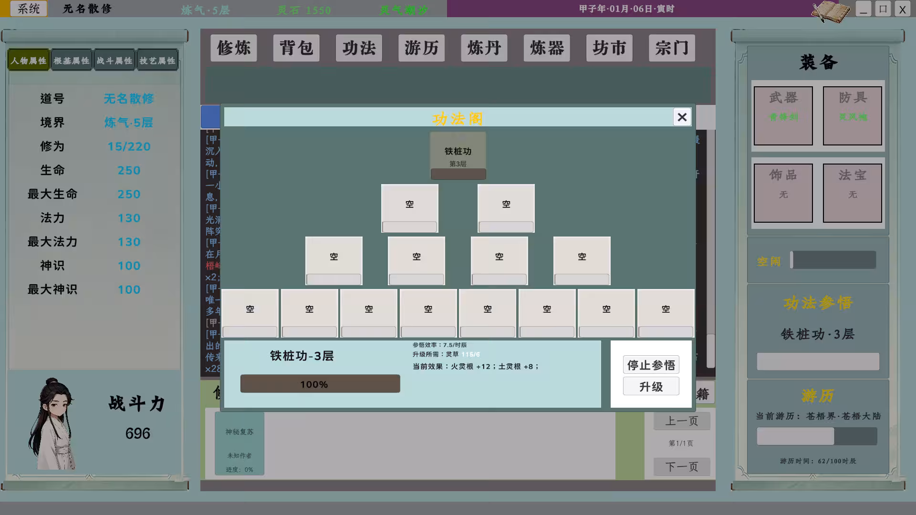The width and height of the screenshot is (916, 515).
Task: Select the 神秘复苏 book card
Action: click(239, 443)
